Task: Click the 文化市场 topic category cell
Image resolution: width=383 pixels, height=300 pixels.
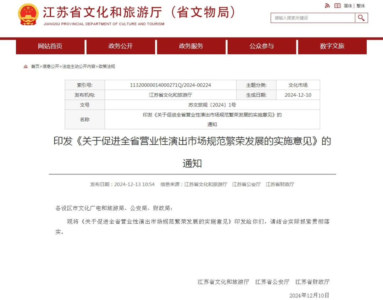Action: point(298,85)
